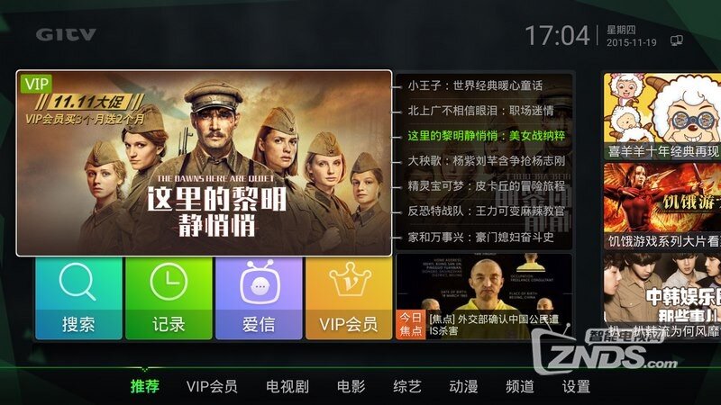
Task: Launch the 爱信 chat tile
Action: 259,299
